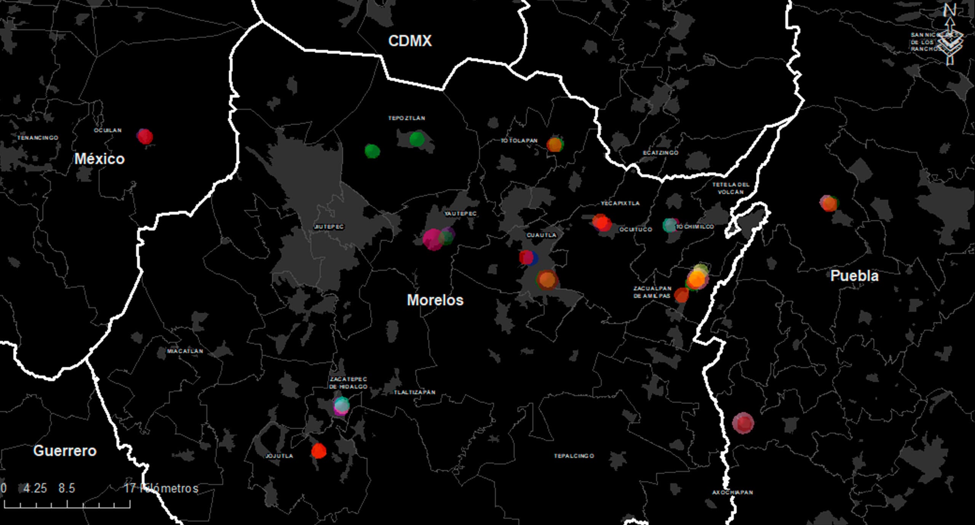Click the orange marker next to Totolapan
The height and width of the screenshot is (525, 975).
555,145
